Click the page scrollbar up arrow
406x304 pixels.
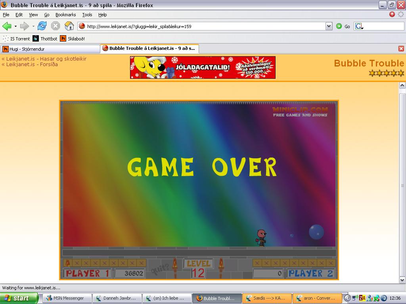coord(402,85)
